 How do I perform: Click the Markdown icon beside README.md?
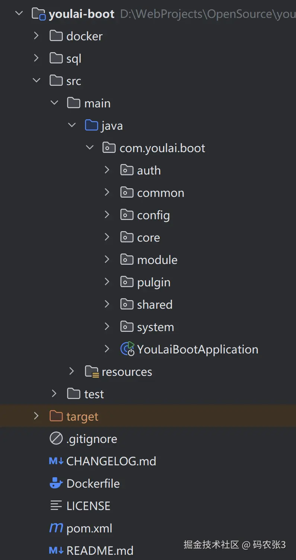[x=56, y=550]
